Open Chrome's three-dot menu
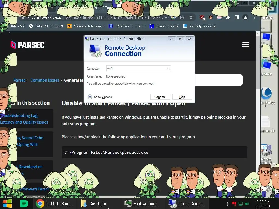The height and width of the screenshot is (209, 279). click(x=254, y=17)
